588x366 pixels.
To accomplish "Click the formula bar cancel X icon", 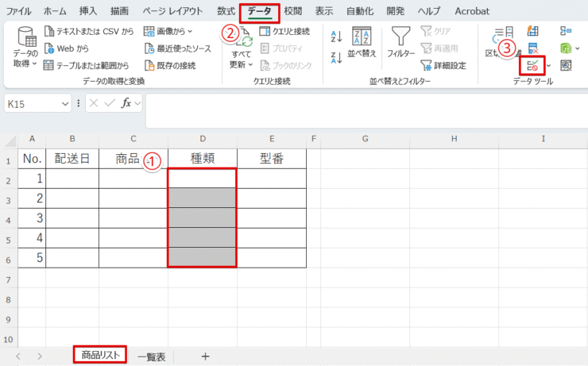I will [x=94, y=103].
